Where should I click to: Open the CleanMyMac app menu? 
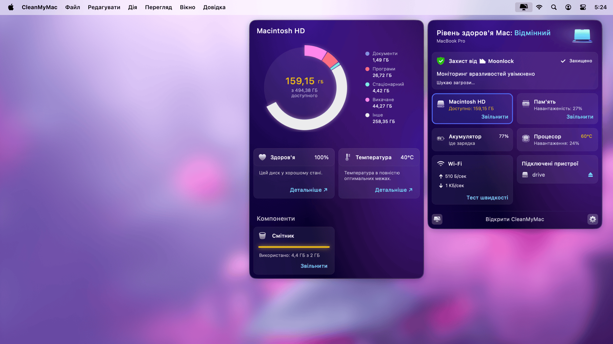pyautogui.click(x=40, y=7)
